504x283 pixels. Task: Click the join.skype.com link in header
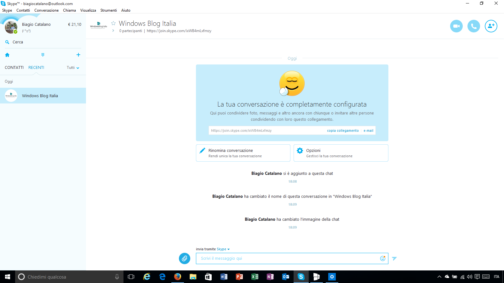pos(179,31)
